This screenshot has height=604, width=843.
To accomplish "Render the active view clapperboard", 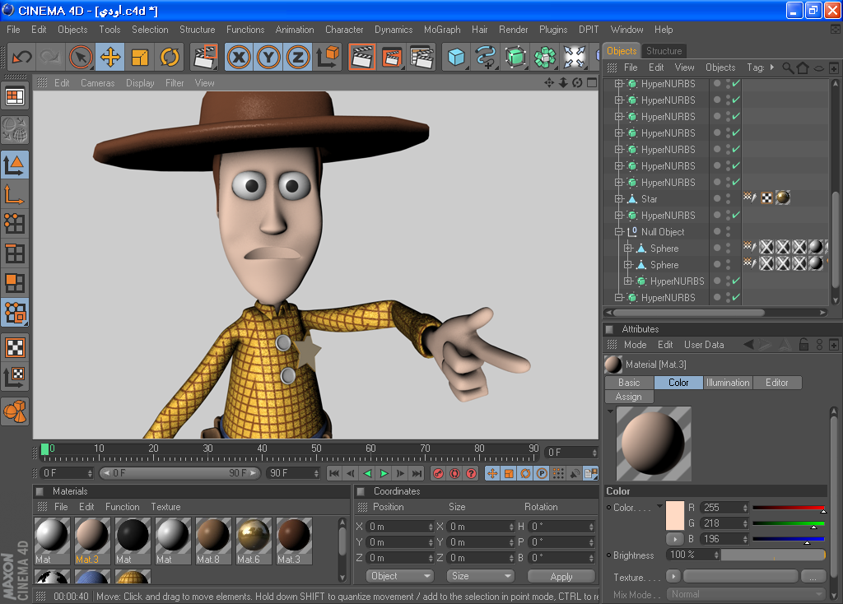I will click(362, 57).
